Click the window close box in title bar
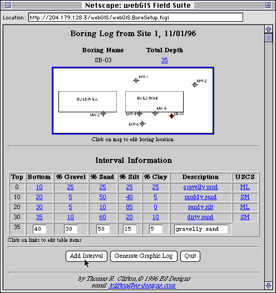Screen dimensions: 276x293 8,5
